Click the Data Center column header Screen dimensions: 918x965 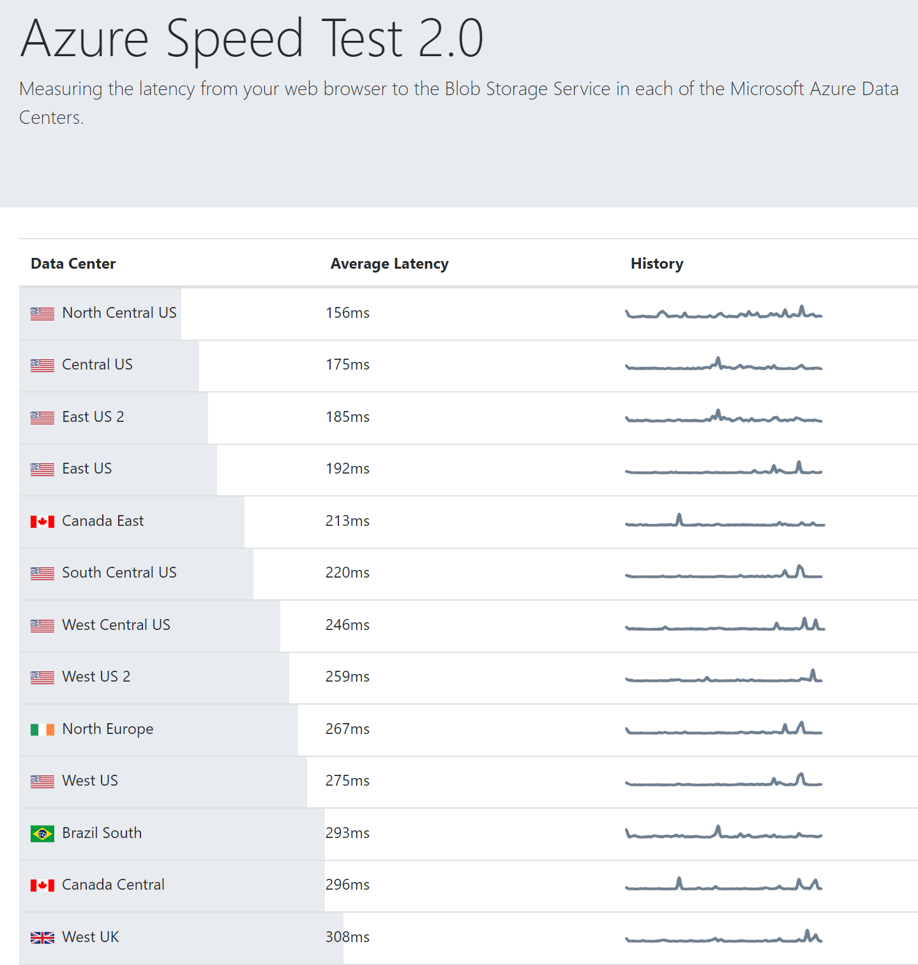[x=73, y=263]
